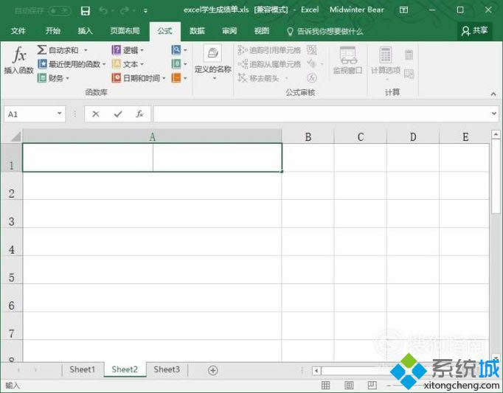Screen dimensions: 503x393
Task: Click the Evaluate Formula icon
Action: [x=312, y=77]
